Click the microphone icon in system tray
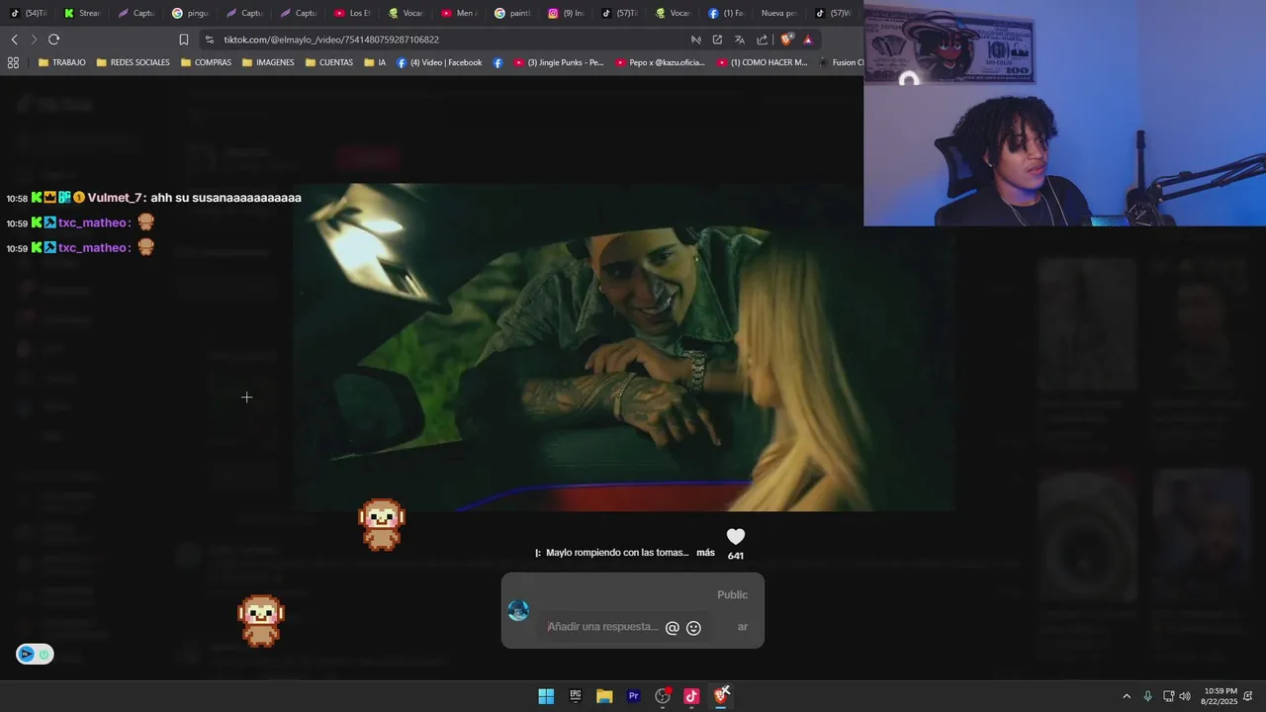1266x712 pixels. [1147, 696]
